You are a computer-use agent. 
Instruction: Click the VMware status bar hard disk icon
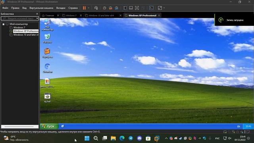(225, 132)
